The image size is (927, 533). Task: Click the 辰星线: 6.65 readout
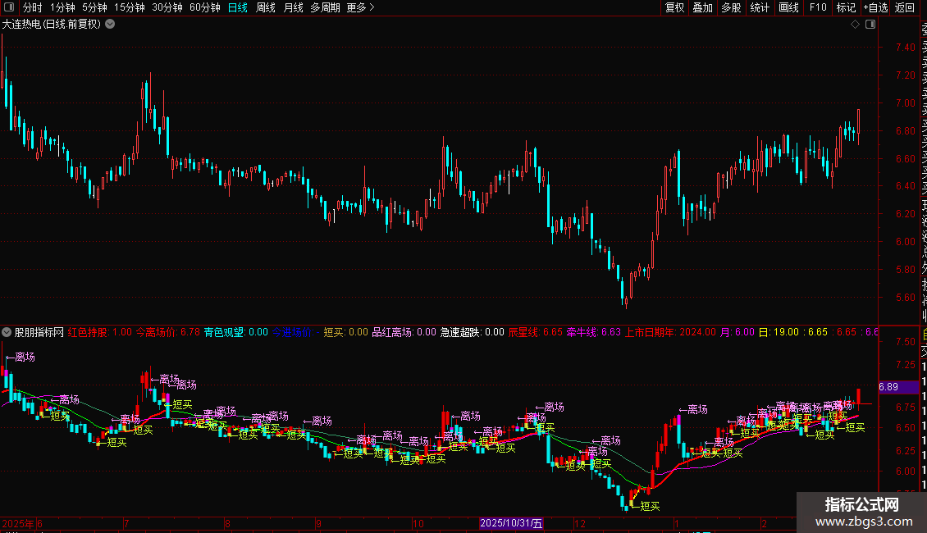point(536,332)
